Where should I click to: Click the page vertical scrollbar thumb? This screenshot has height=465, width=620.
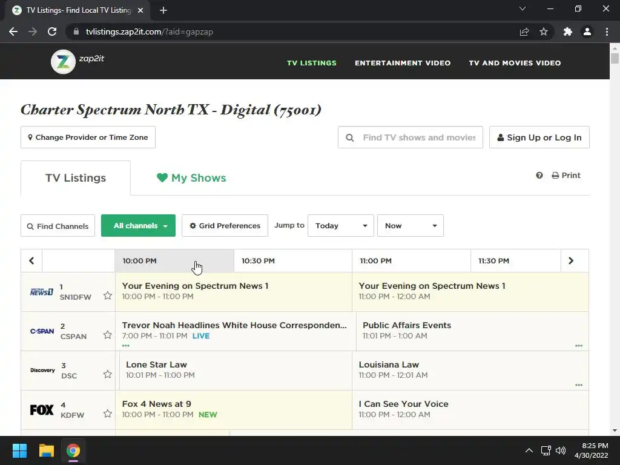(615, 58)
